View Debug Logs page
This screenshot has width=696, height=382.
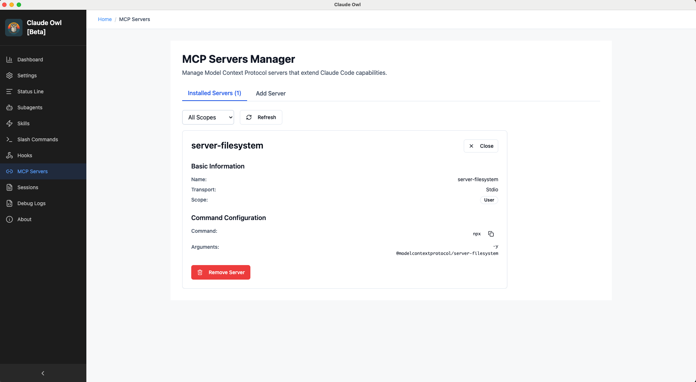43,203
